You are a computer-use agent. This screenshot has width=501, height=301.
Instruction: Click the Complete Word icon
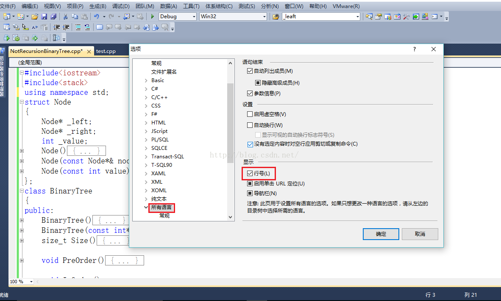click(34, 28)
